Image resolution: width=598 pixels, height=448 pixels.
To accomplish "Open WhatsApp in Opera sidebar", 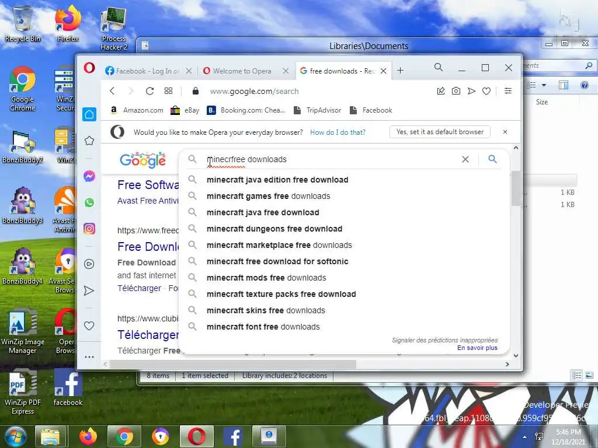I will [89, 202].
